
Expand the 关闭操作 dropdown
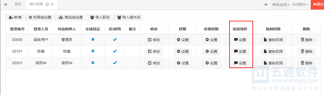[x=300, y=5]
